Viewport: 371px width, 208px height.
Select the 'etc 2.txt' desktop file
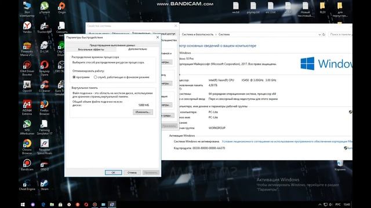pos(271,8)
